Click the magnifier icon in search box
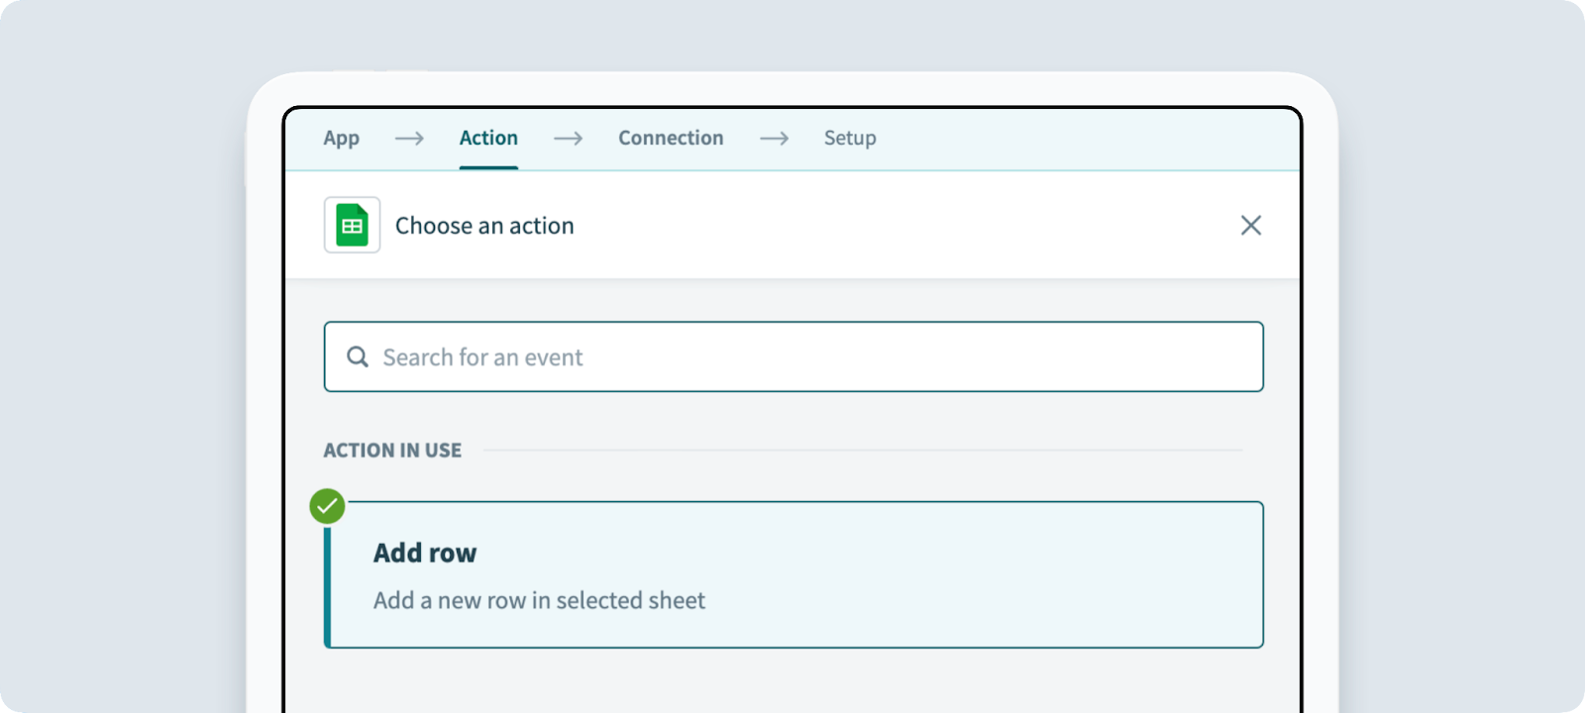This screenshot has height=713, width=1585. click(x=358, y=356)
